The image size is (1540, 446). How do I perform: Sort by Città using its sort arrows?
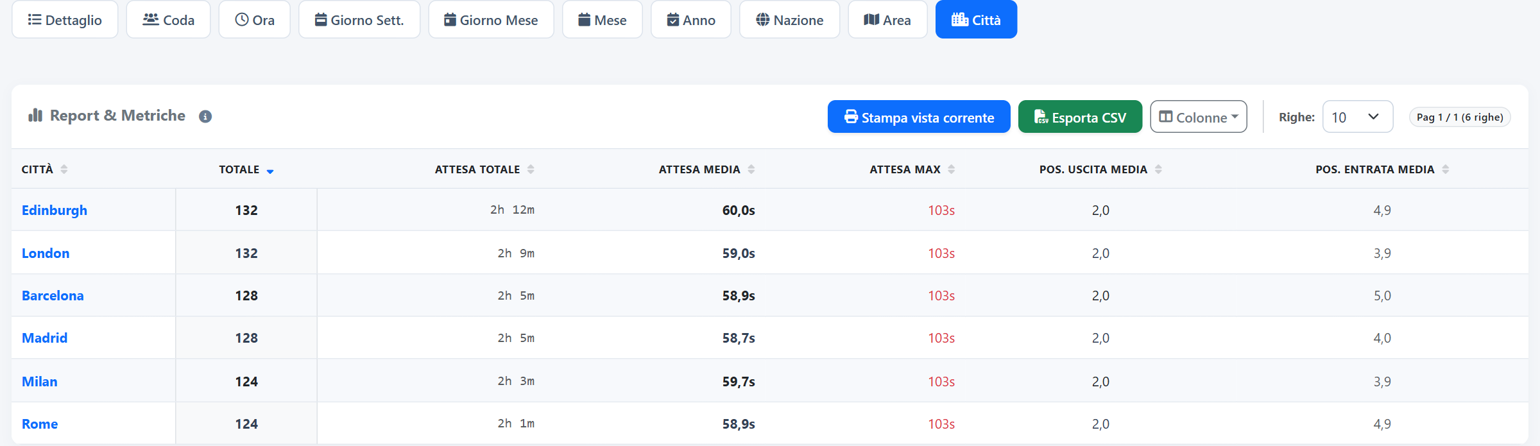click(x=64, y=169)
